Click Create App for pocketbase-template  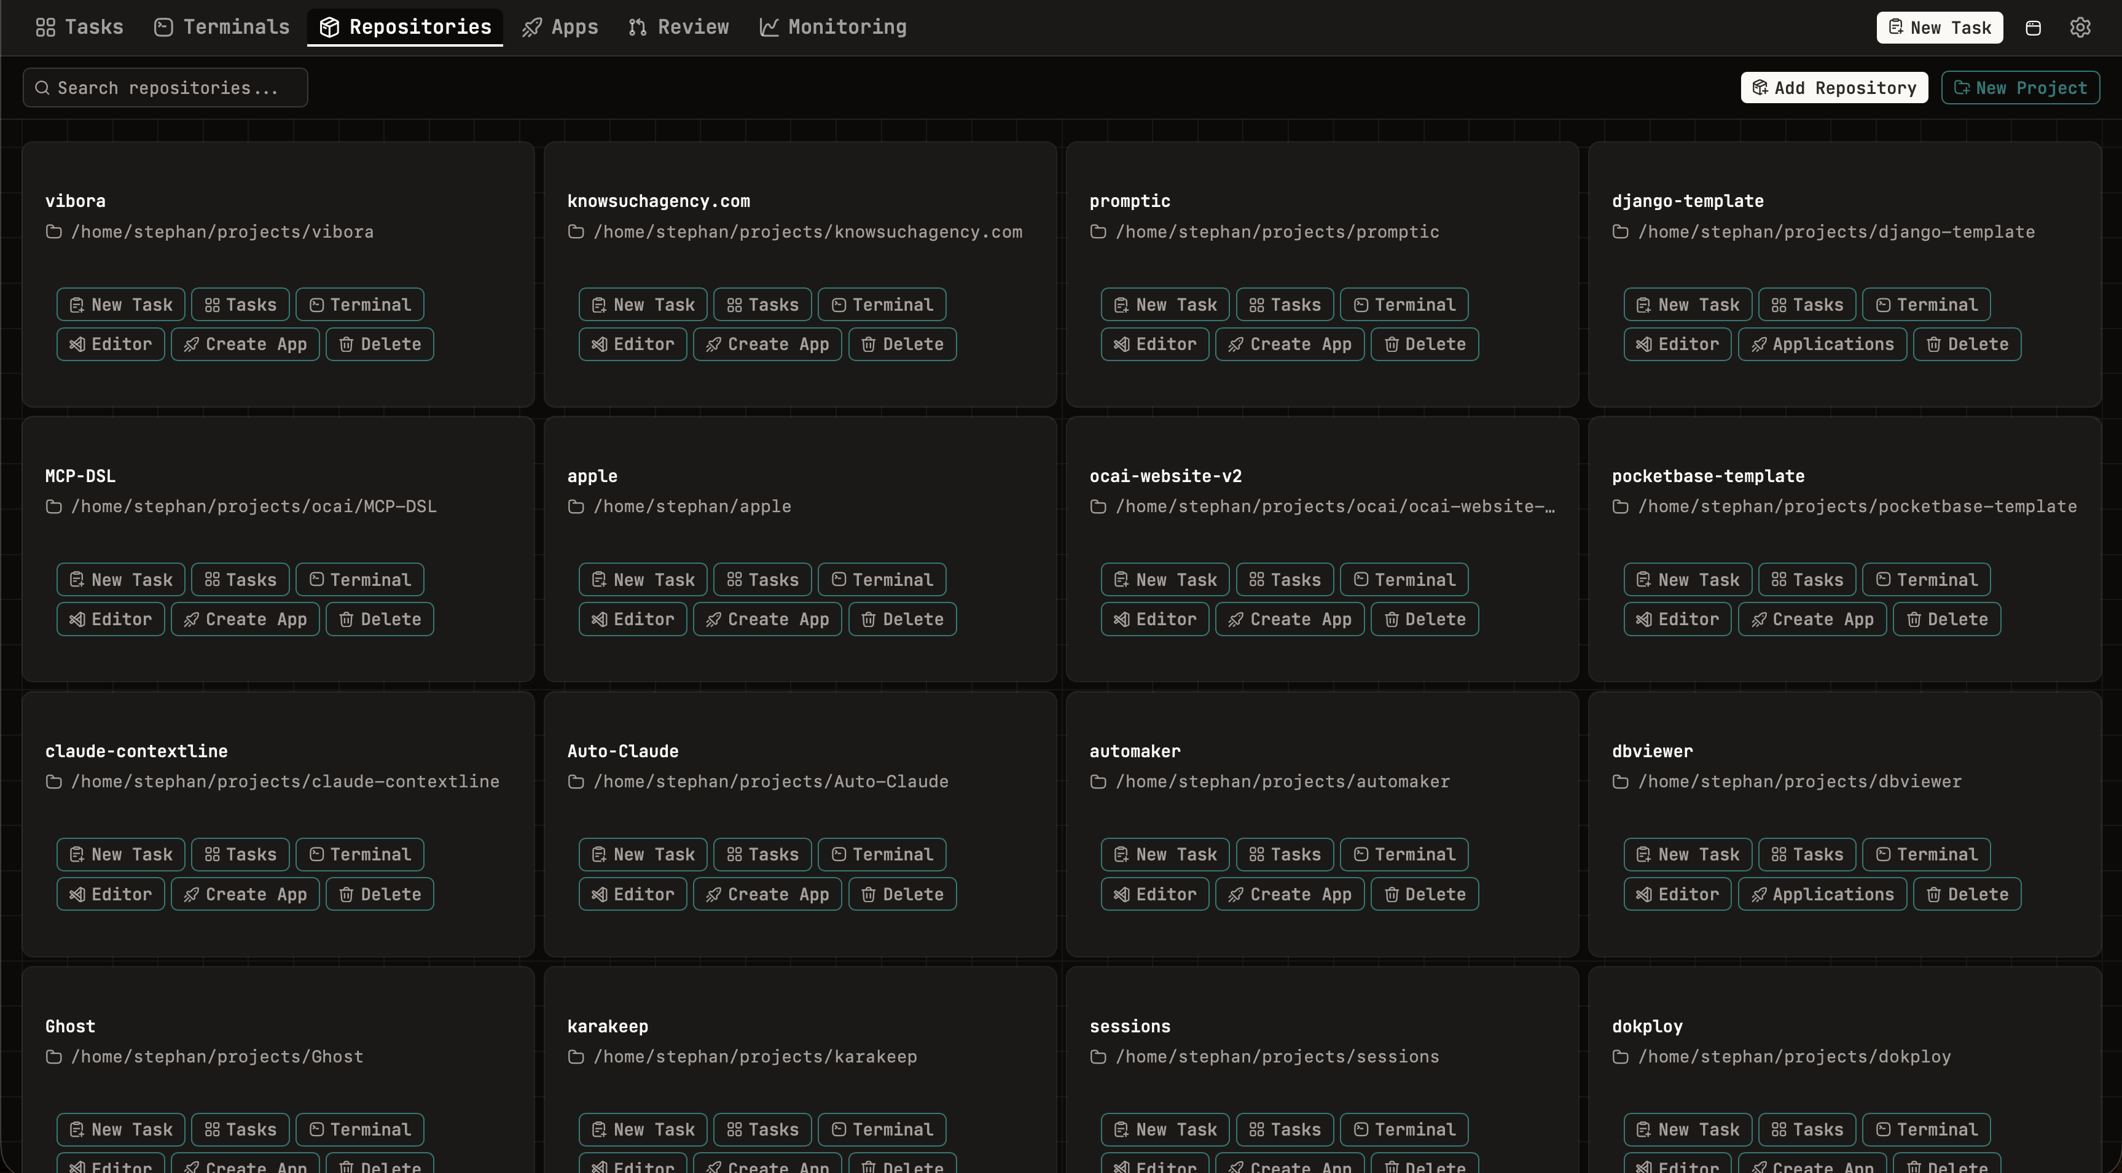[x=1812, y=620]
